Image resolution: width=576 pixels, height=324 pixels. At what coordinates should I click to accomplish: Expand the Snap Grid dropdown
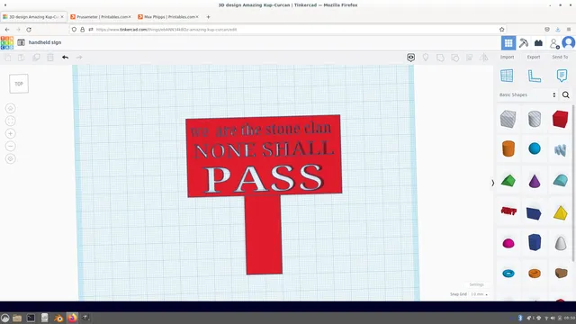[x=480, y=294]
